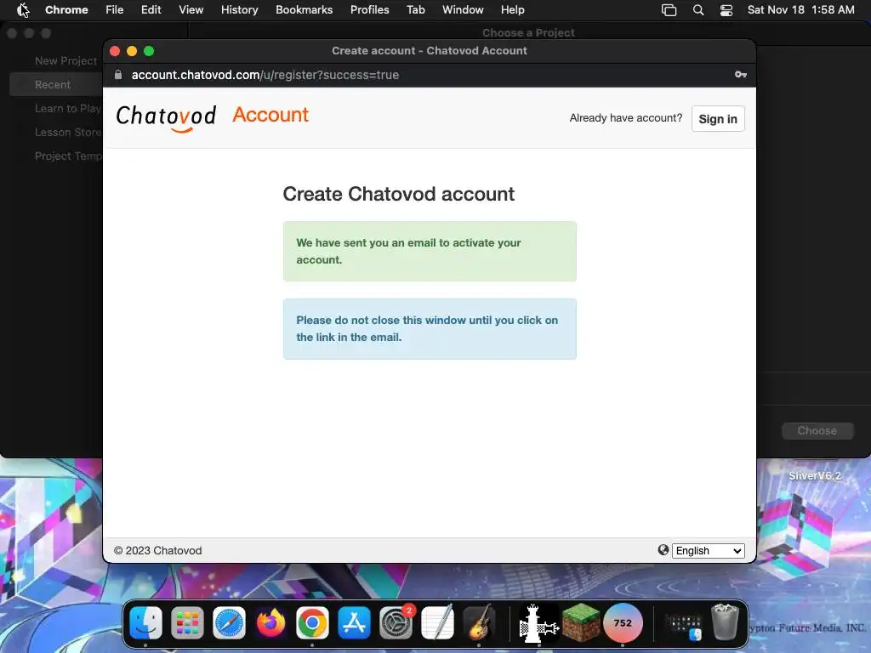Minimize the Chatovod account window

[132, 51]
